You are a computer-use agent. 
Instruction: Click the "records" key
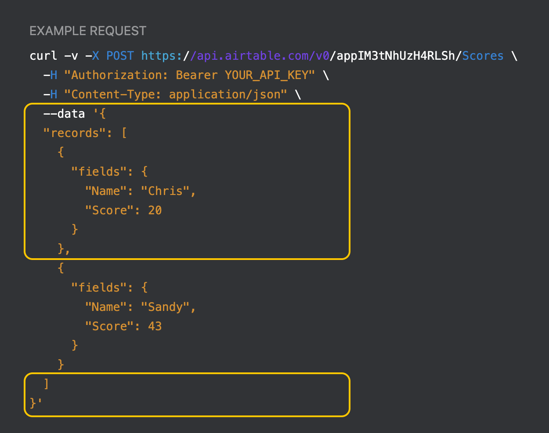pos(74,134)
